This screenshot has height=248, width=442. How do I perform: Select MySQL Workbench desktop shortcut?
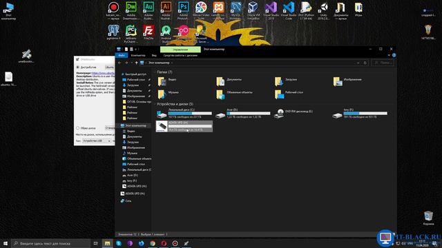(236, 11)
